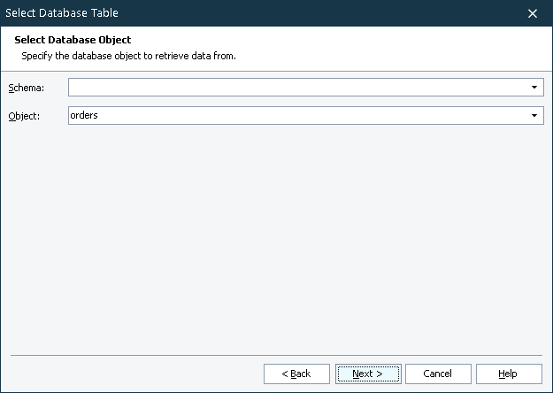Image resolution: width=553 pixels, height=393 pixels.
Task: Proceed by pressing the Next button
Action: [x=368, y=374]
